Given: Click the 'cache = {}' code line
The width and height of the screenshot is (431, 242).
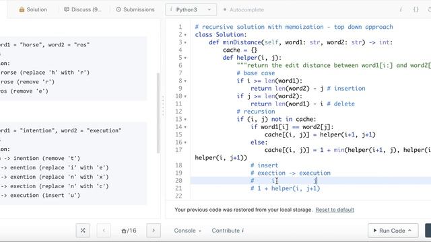Looking at the screenshot, I should [x=240, y=50].
